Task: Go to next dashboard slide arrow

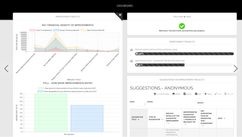Action: pos(236,68)
